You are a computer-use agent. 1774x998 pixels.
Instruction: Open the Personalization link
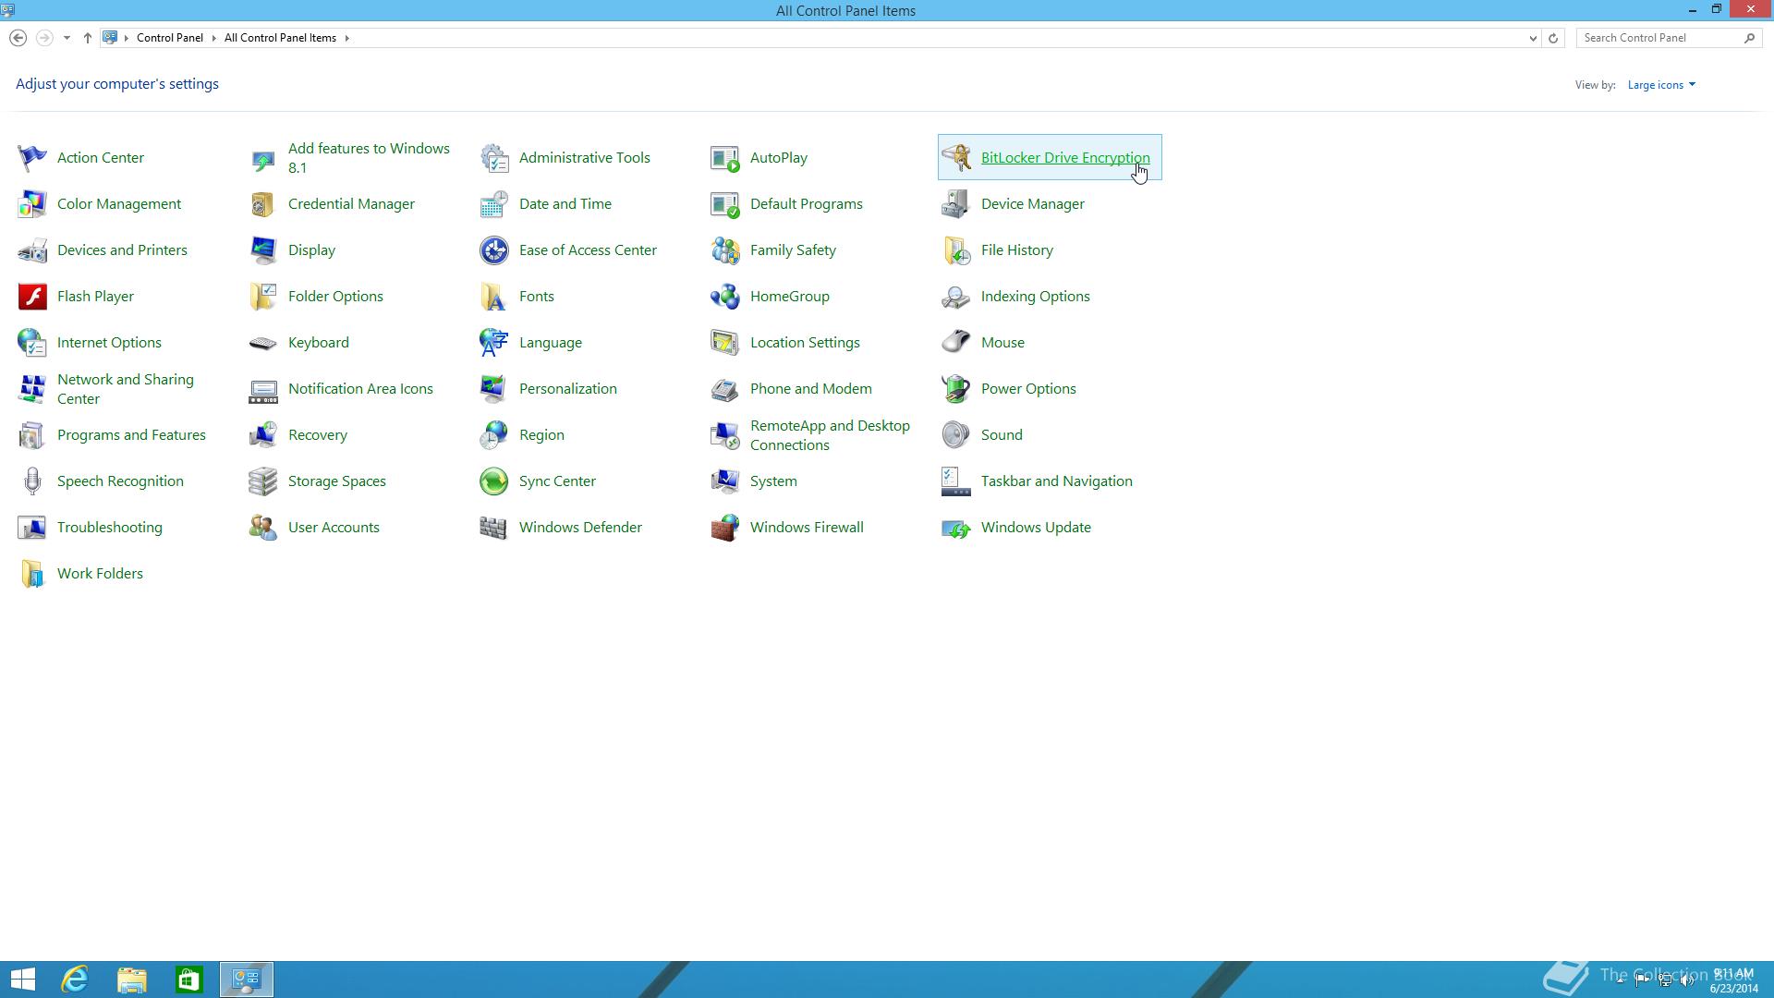pyautogui.click(x=568, y=389)
